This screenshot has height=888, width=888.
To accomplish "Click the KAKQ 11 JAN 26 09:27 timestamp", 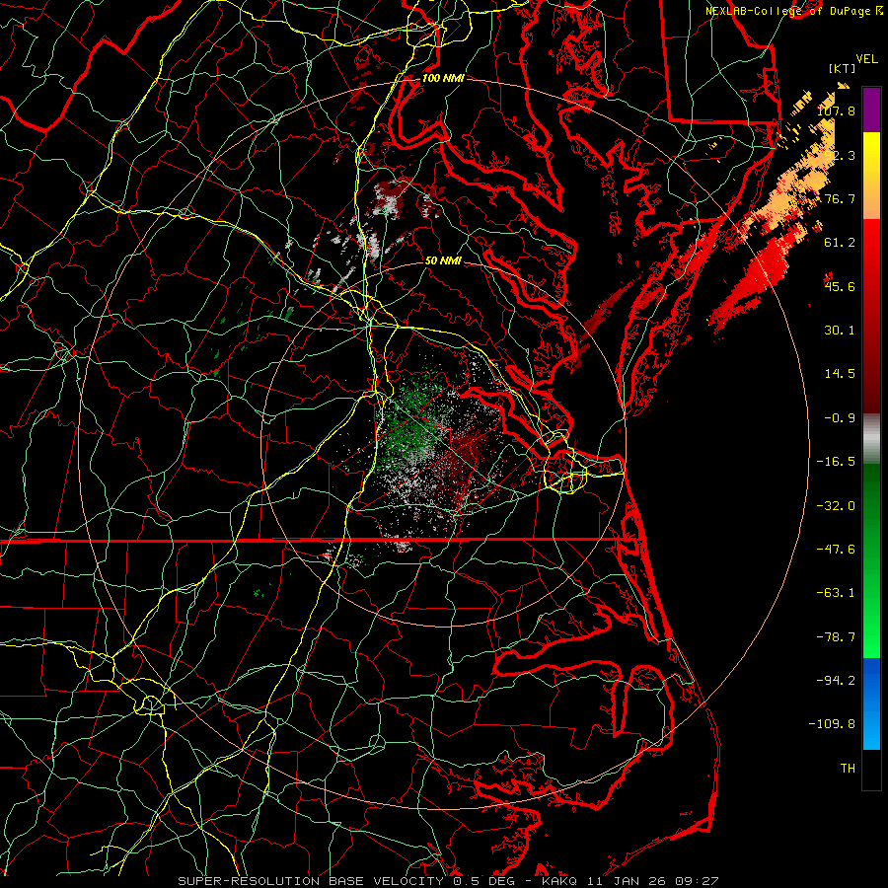I will click(630, 881).
